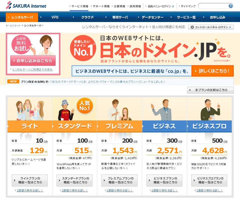Click the ライト plan orange header
The image size is (240, 200).
(30, 126)
